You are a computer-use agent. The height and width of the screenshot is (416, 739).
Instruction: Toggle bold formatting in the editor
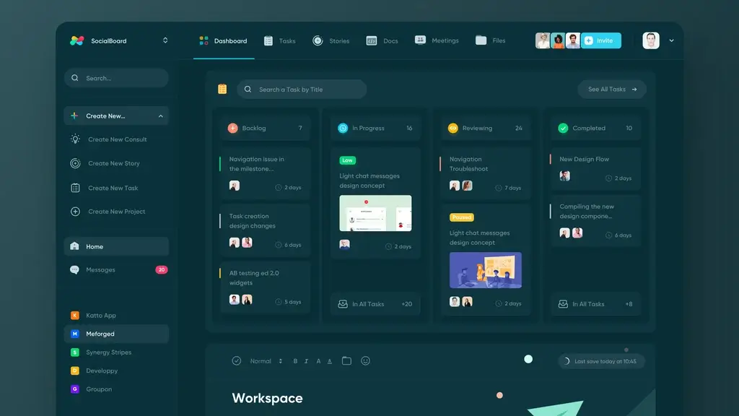[x=294, y=360]
